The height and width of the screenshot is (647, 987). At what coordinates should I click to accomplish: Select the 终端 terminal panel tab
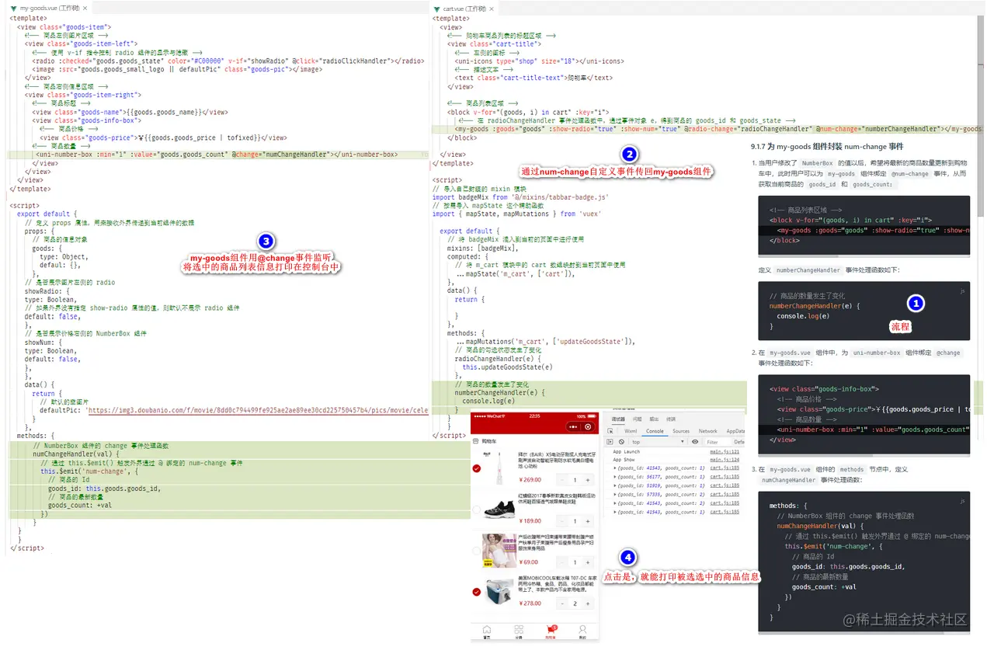click(x=671, y=419)
